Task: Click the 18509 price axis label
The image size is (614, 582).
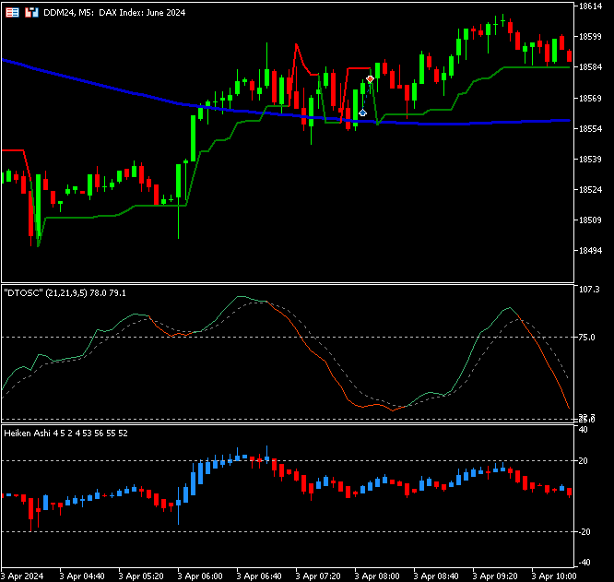Action: pyautogui.click(x=590, y=220)
